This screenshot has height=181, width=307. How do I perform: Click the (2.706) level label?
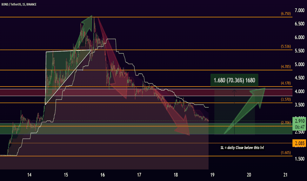[x=286, y=123]
